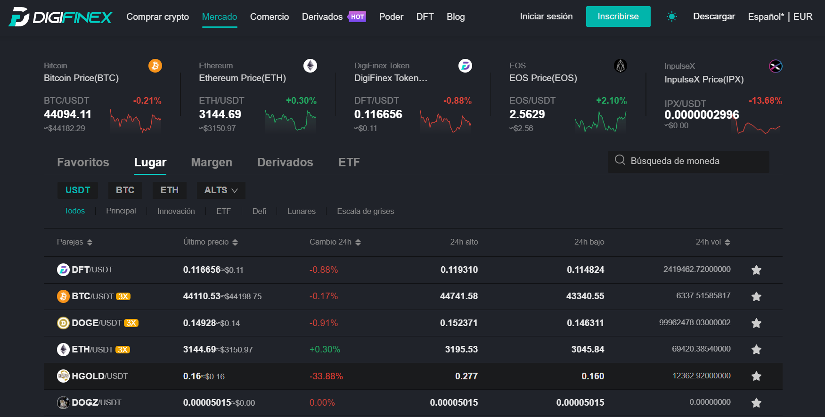Select the USDT market filter
825x417 pixels.
(78, 190)
